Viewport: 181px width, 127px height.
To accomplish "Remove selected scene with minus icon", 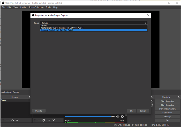I will coord(7,120).
